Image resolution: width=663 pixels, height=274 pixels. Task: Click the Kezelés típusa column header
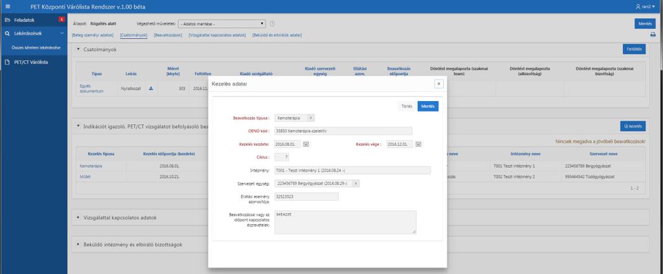point(101,154)
